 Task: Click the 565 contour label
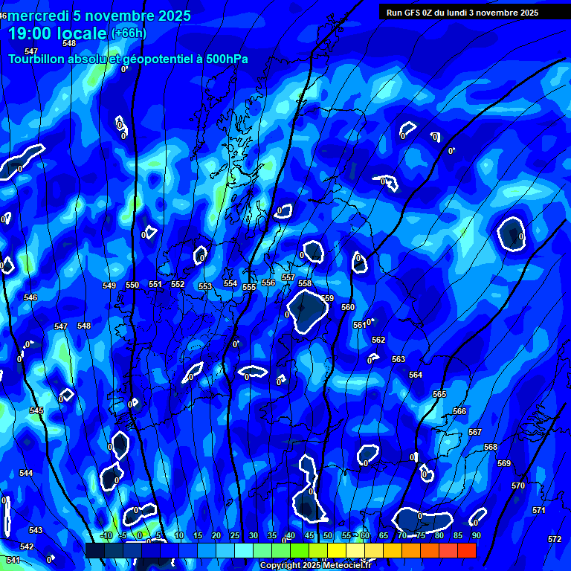coord(439,394)
